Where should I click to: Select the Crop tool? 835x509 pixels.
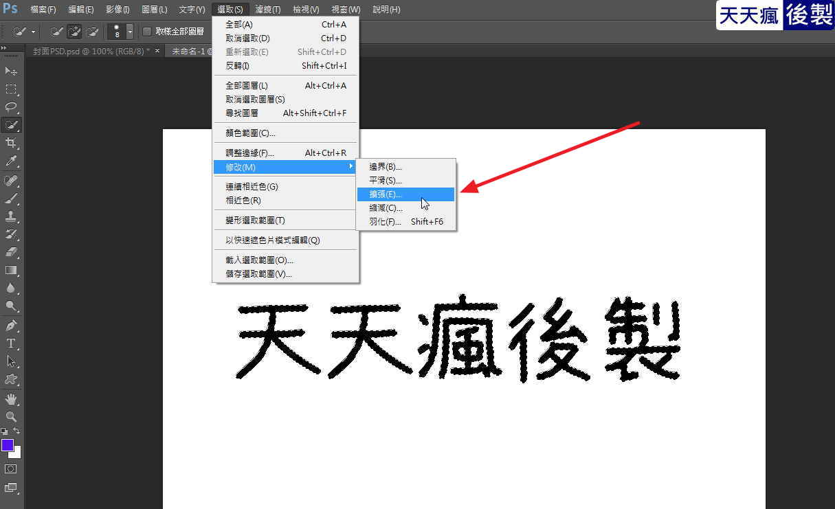pos(12,143)
